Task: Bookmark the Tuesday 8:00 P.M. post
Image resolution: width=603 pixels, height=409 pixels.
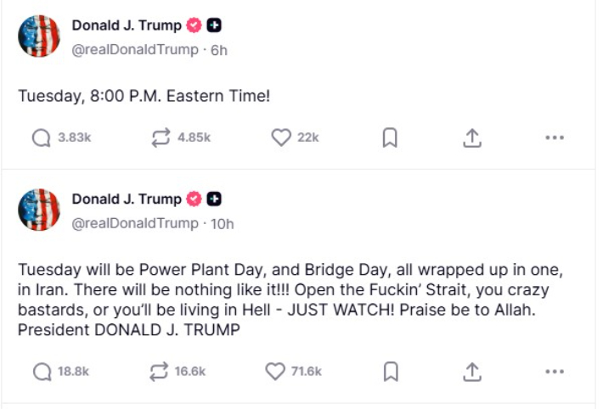Action: tap(390, 138)
